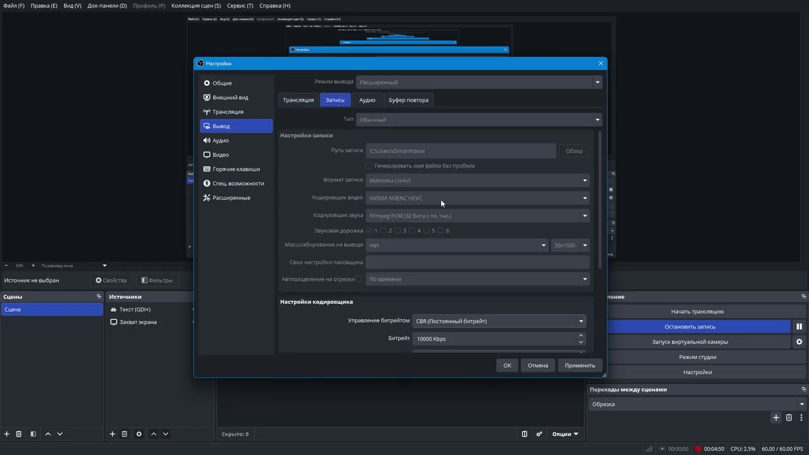Open transition three-dot properties menu
Screen dimensions: 809x455
(x=801, y=418)
